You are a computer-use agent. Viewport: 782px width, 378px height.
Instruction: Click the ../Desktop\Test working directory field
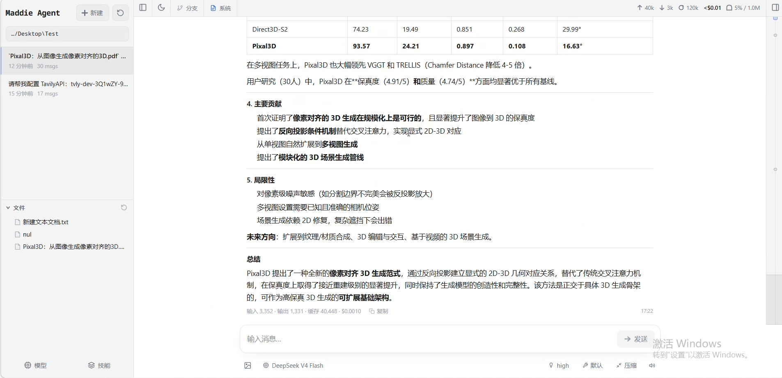[67, 34]
